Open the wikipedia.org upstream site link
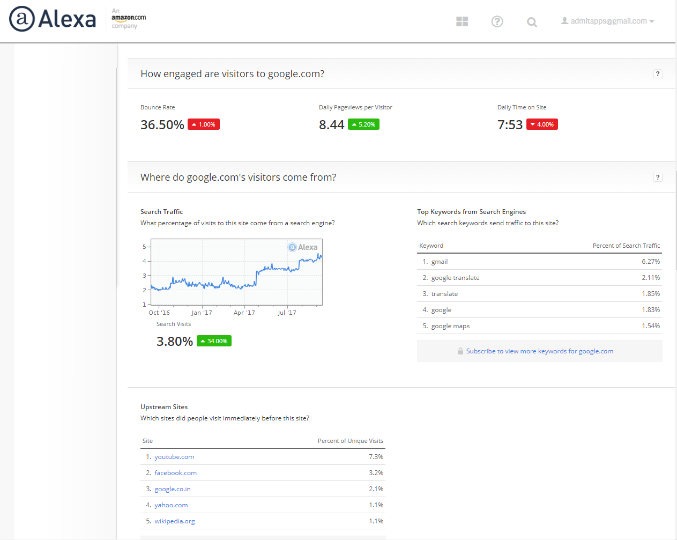677x540 pixels. [x=174, y=521]
